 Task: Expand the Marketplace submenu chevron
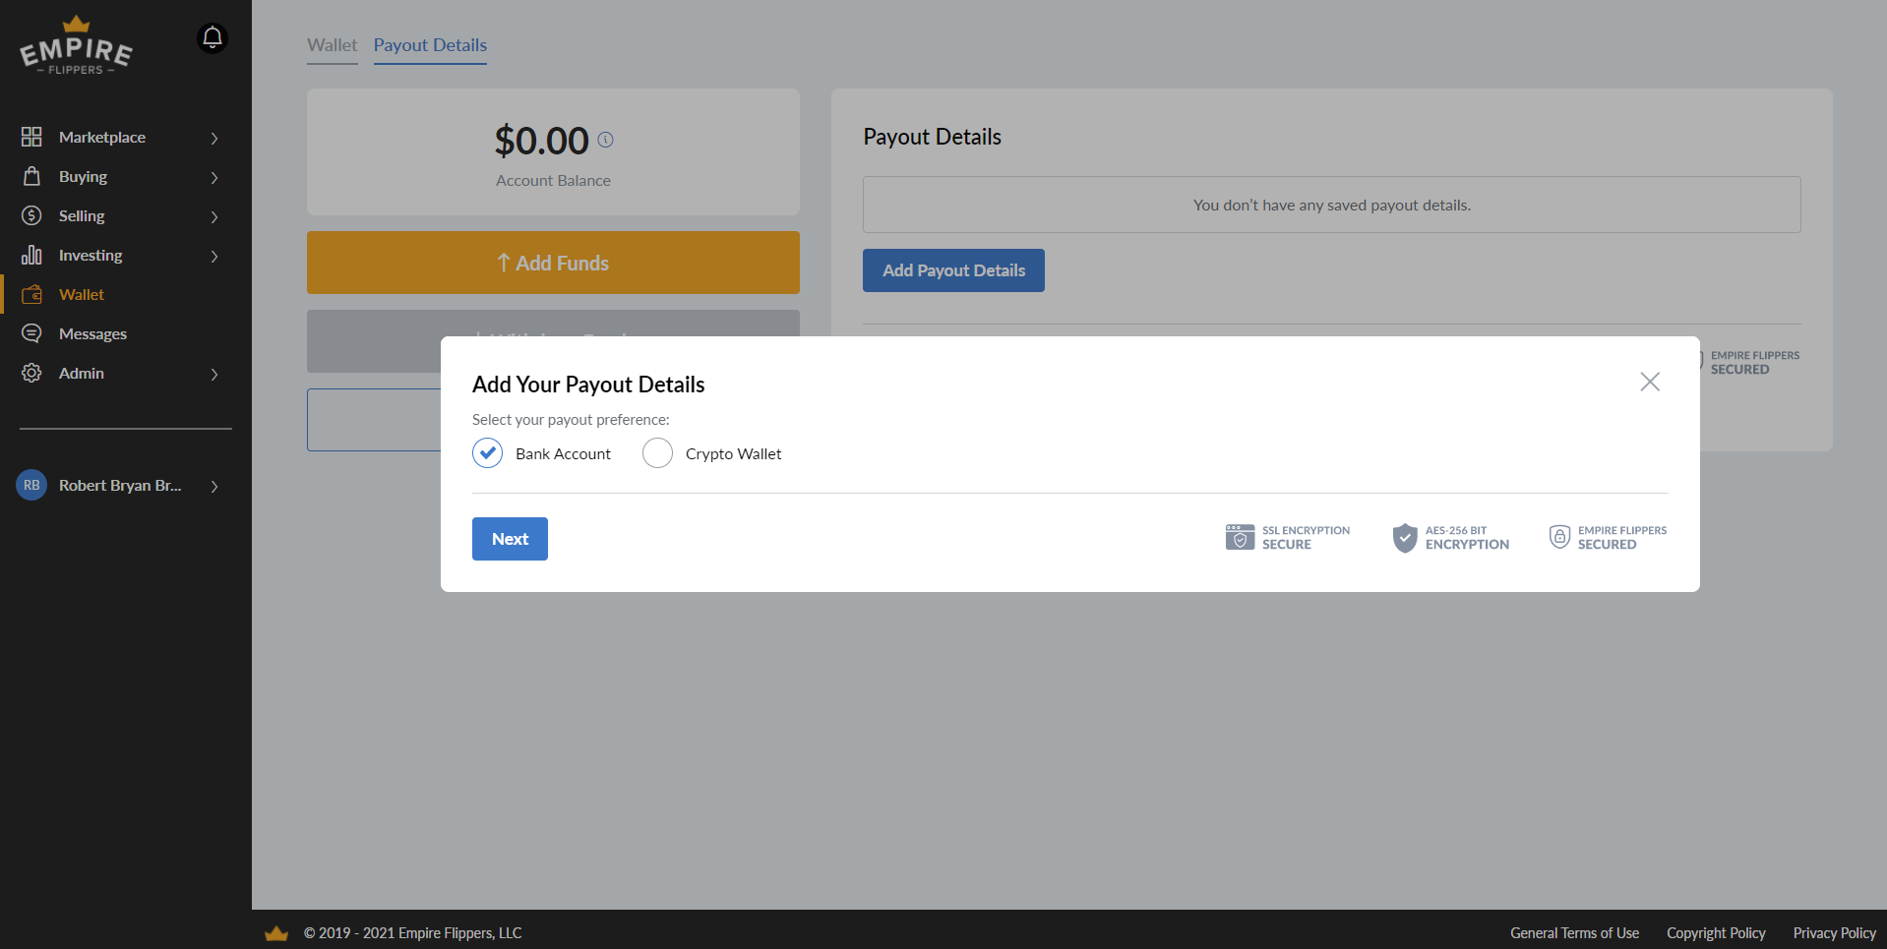point(214,138)
